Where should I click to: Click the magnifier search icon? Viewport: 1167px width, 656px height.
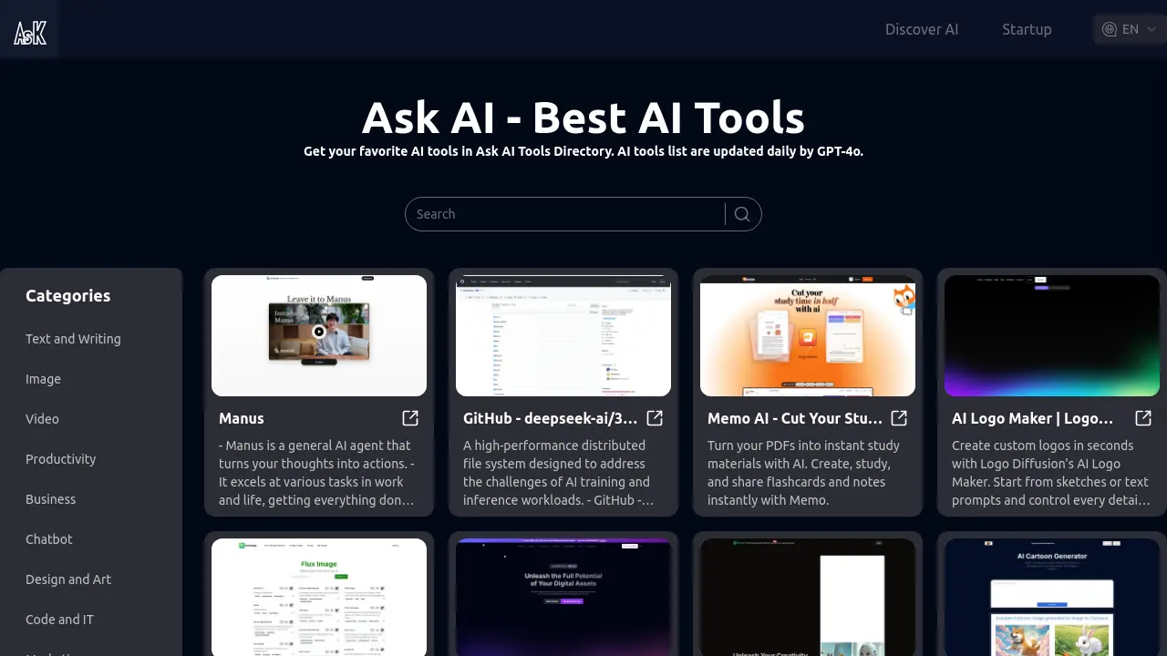tap(742, 214)
